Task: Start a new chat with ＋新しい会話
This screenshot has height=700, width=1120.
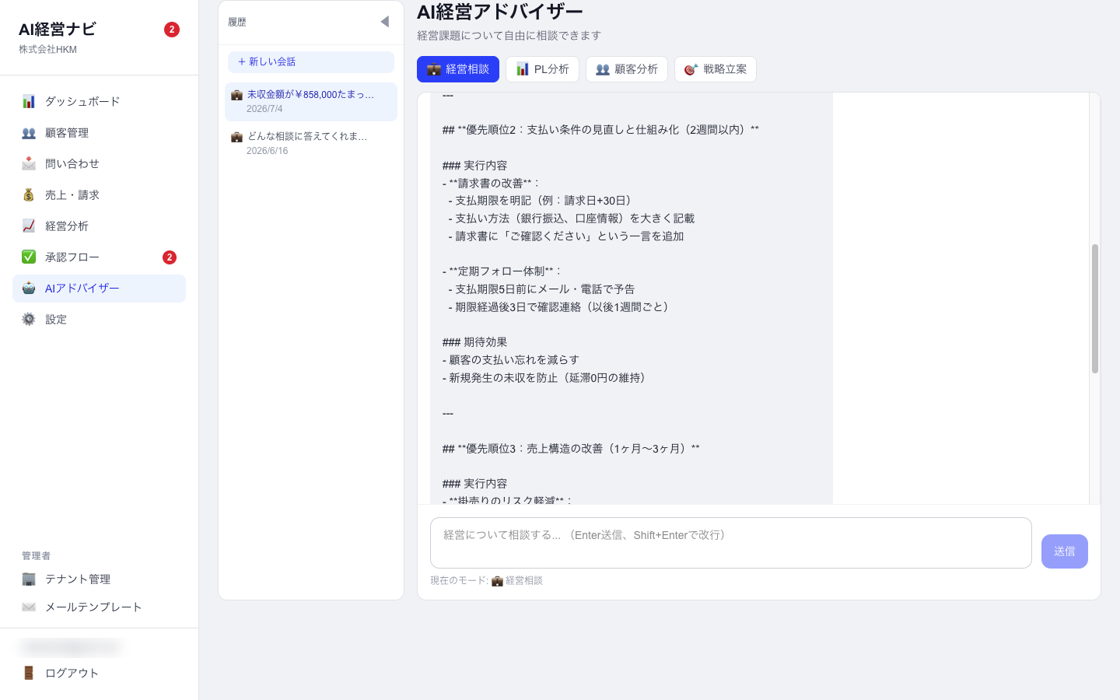Action: click(x=311, y=61)
